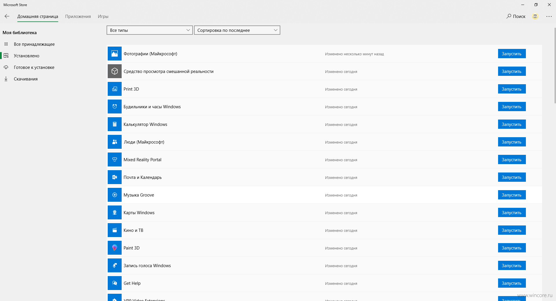Click the Print 3D app icon
Screen dimensions: 556x301
115,89
